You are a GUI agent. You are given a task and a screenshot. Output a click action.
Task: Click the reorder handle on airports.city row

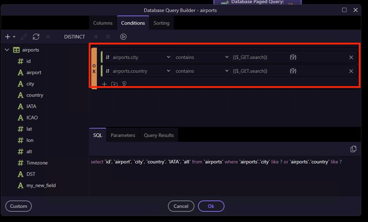pos(107,57)
